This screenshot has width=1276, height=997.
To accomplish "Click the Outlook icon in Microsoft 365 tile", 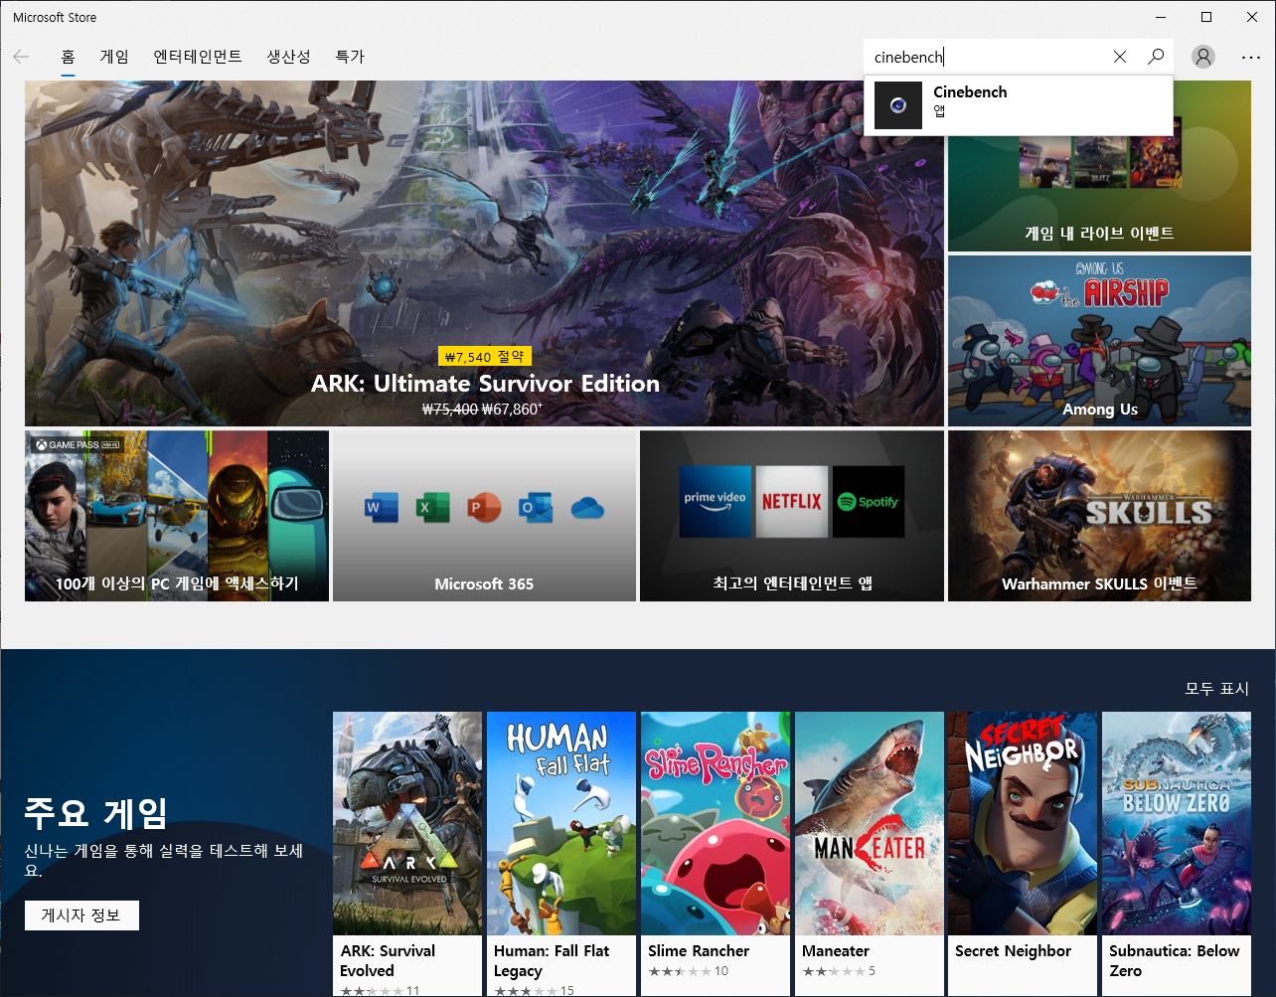I will tap(536, 508).
